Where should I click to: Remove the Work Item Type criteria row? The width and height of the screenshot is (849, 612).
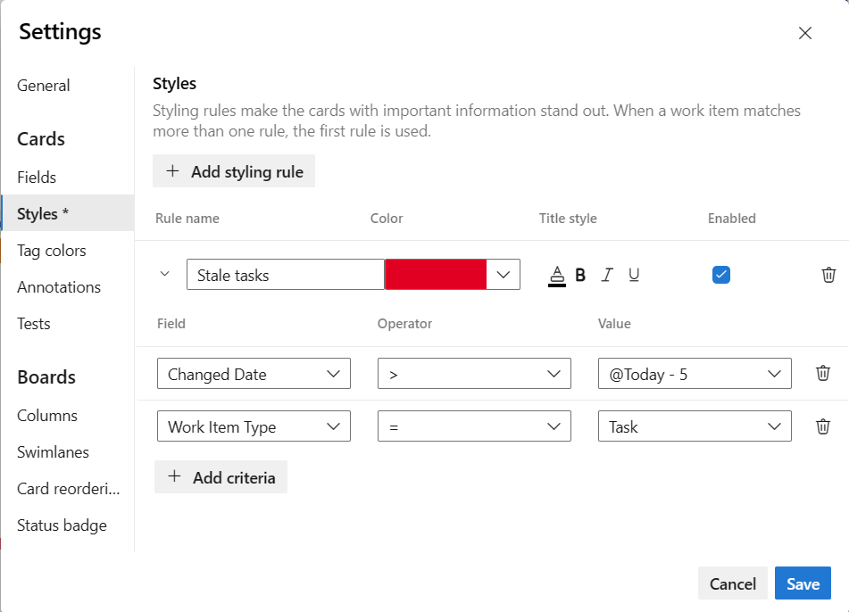[x=823, y=426]
